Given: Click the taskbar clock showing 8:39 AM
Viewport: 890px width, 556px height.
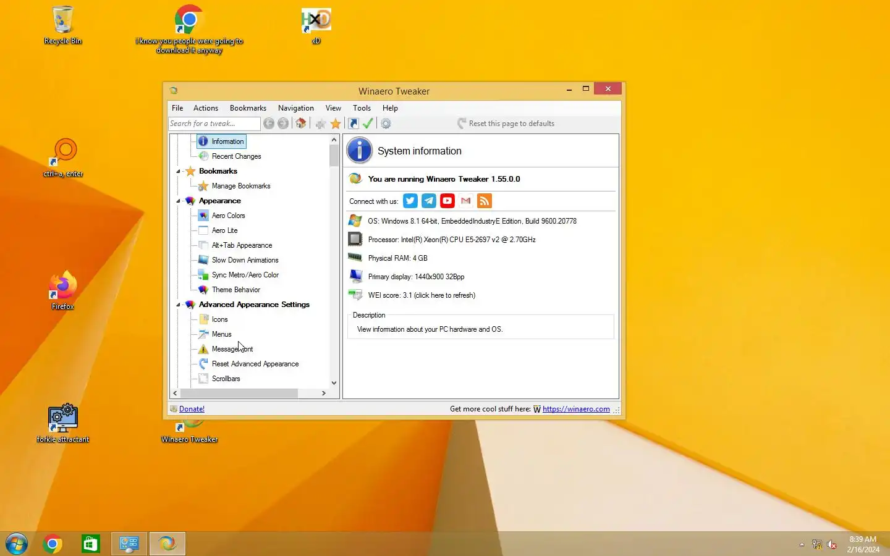Looking at the screenshot, I should point(863,539).
